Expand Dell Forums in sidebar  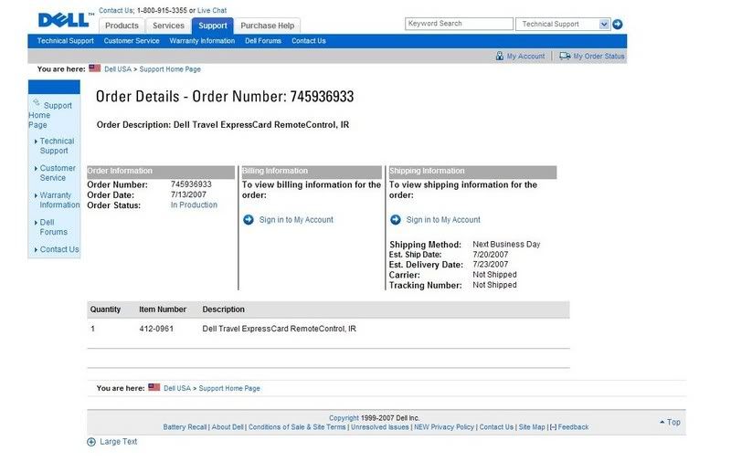coord(36,223)
